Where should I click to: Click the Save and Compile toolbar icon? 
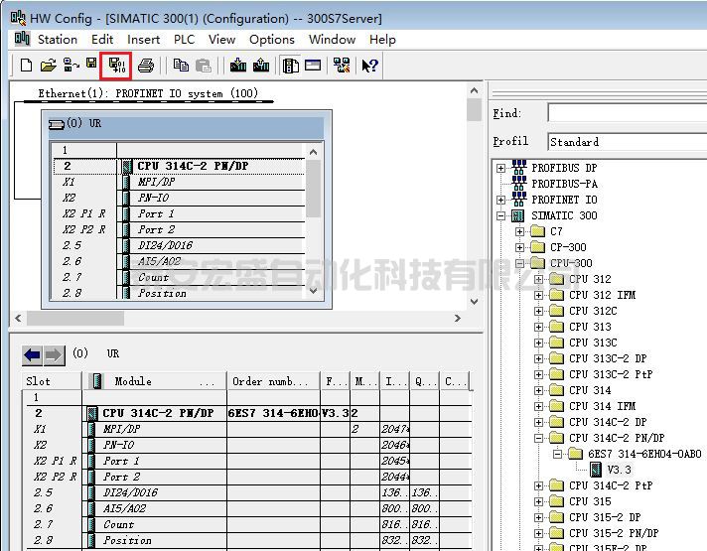[116, 66]
